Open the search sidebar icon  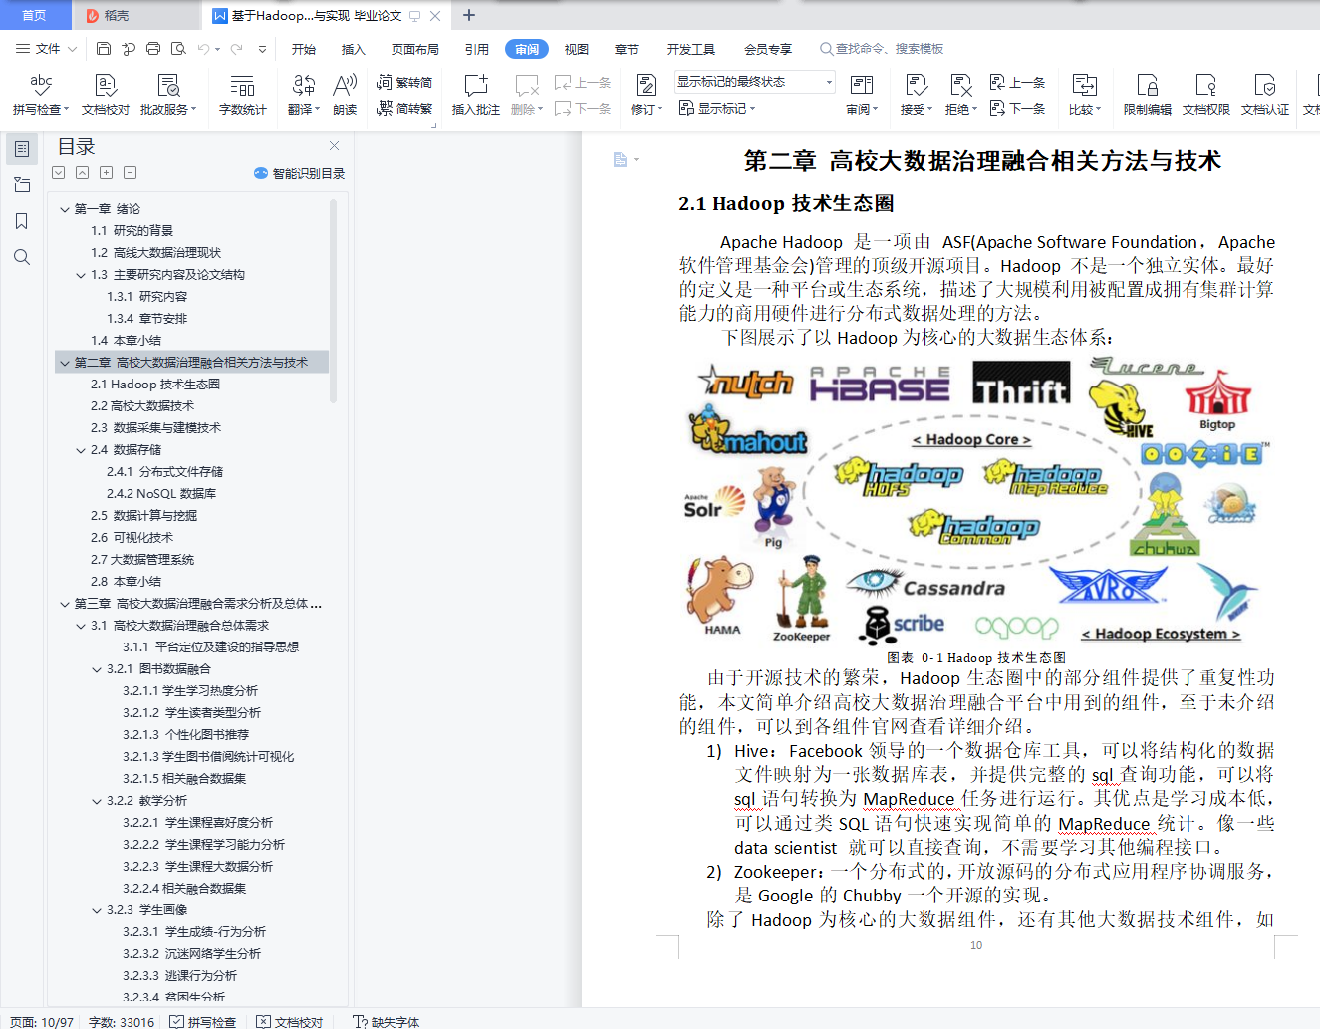point(22,257)
